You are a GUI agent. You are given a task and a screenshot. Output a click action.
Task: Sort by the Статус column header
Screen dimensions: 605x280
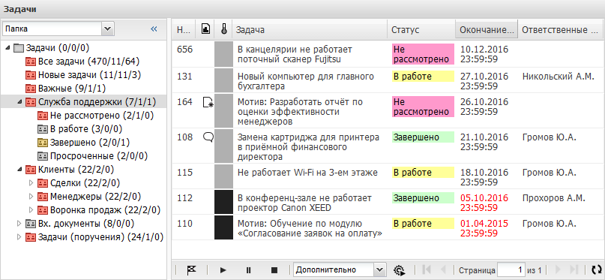tap(421, 29)
